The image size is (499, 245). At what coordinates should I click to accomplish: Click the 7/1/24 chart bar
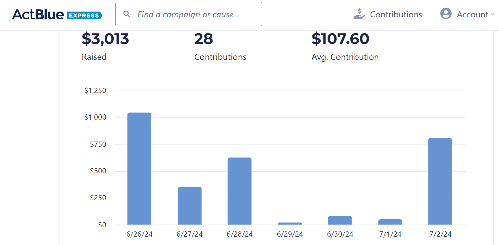390,222
